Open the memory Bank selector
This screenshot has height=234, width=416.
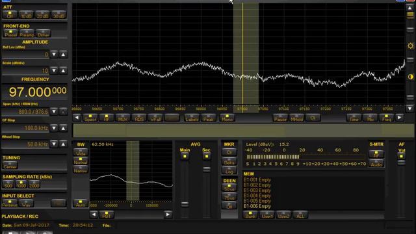(250, 215)
